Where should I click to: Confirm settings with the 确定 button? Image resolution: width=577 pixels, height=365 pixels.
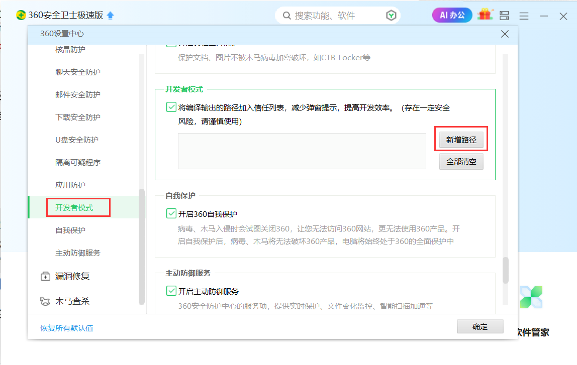tap(480, 326)
